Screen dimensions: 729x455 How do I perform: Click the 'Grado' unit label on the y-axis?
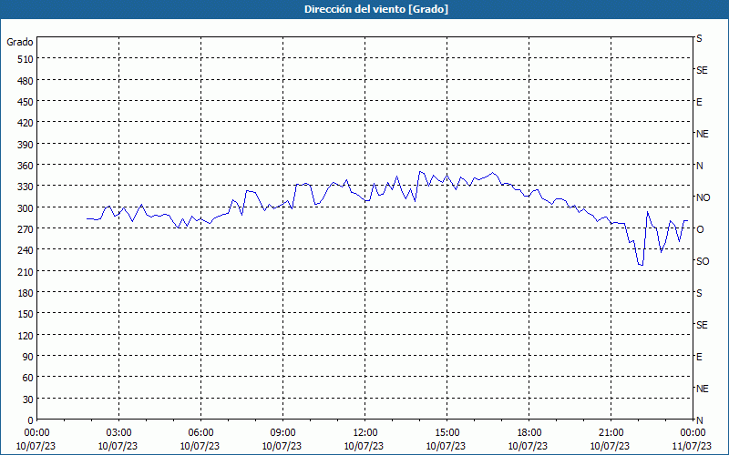[x=20, y=42]
